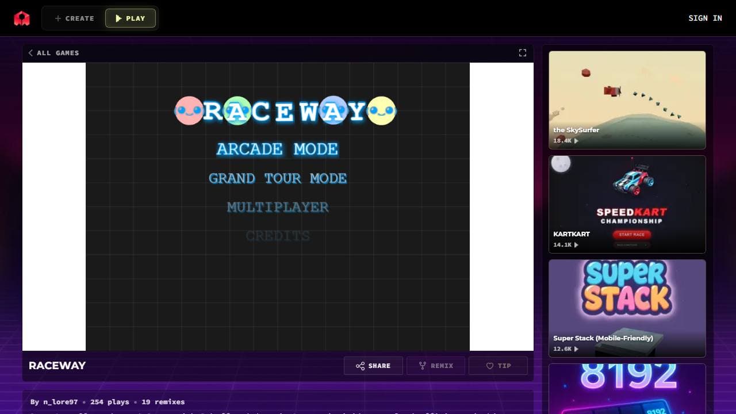Open Super Stack (Mobile-Friendly) game card
The height and width of the screenshot is (414, 736).
click(x=627, y=308)
